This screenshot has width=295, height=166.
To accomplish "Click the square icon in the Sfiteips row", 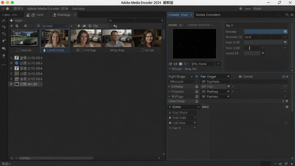I will click(x=196, y=86).
